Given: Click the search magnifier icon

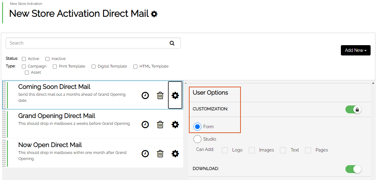Looking at the screenshot, I should [172, 43].
